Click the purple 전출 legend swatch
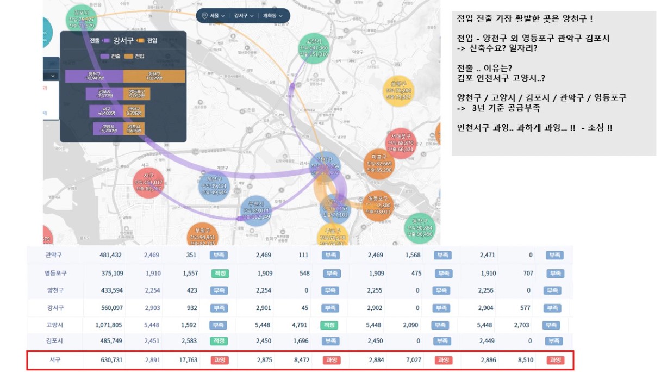The image size is (661, 372). [x=105, y=56]
